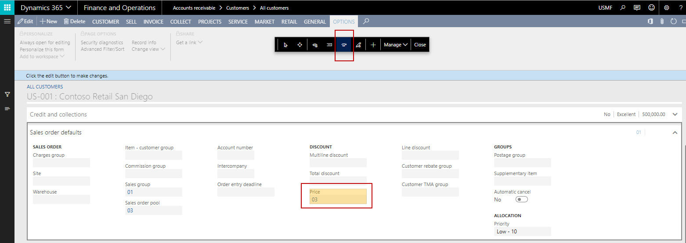Change the USMF company

click(x=605, y=8)
